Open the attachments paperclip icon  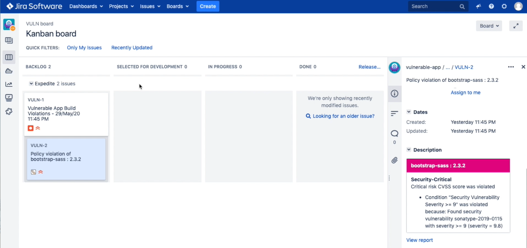click(x=394, y=160)
